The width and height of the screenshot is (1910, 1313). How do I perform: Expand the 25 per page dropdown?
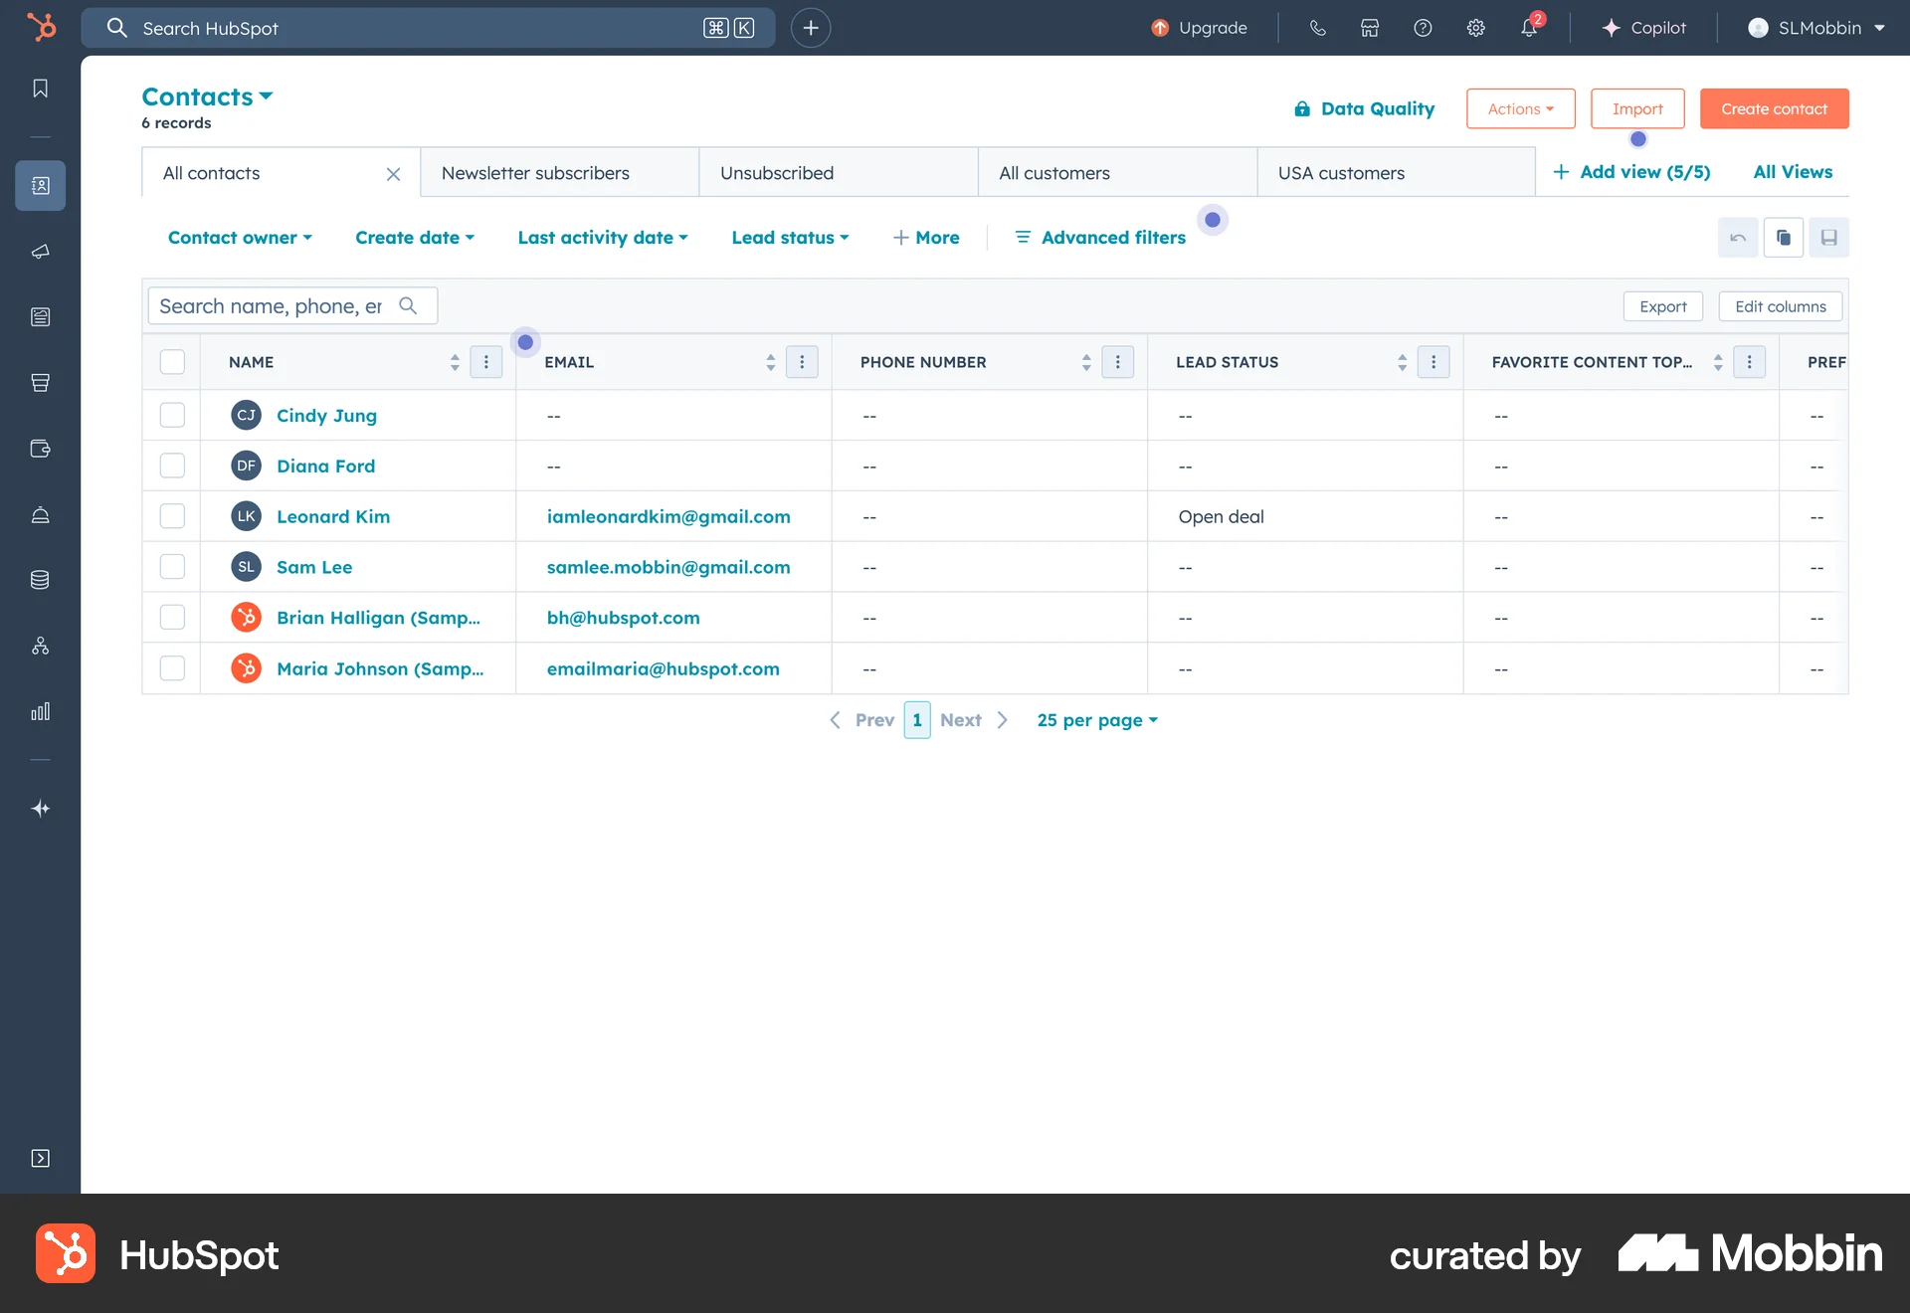point(1096,719)
